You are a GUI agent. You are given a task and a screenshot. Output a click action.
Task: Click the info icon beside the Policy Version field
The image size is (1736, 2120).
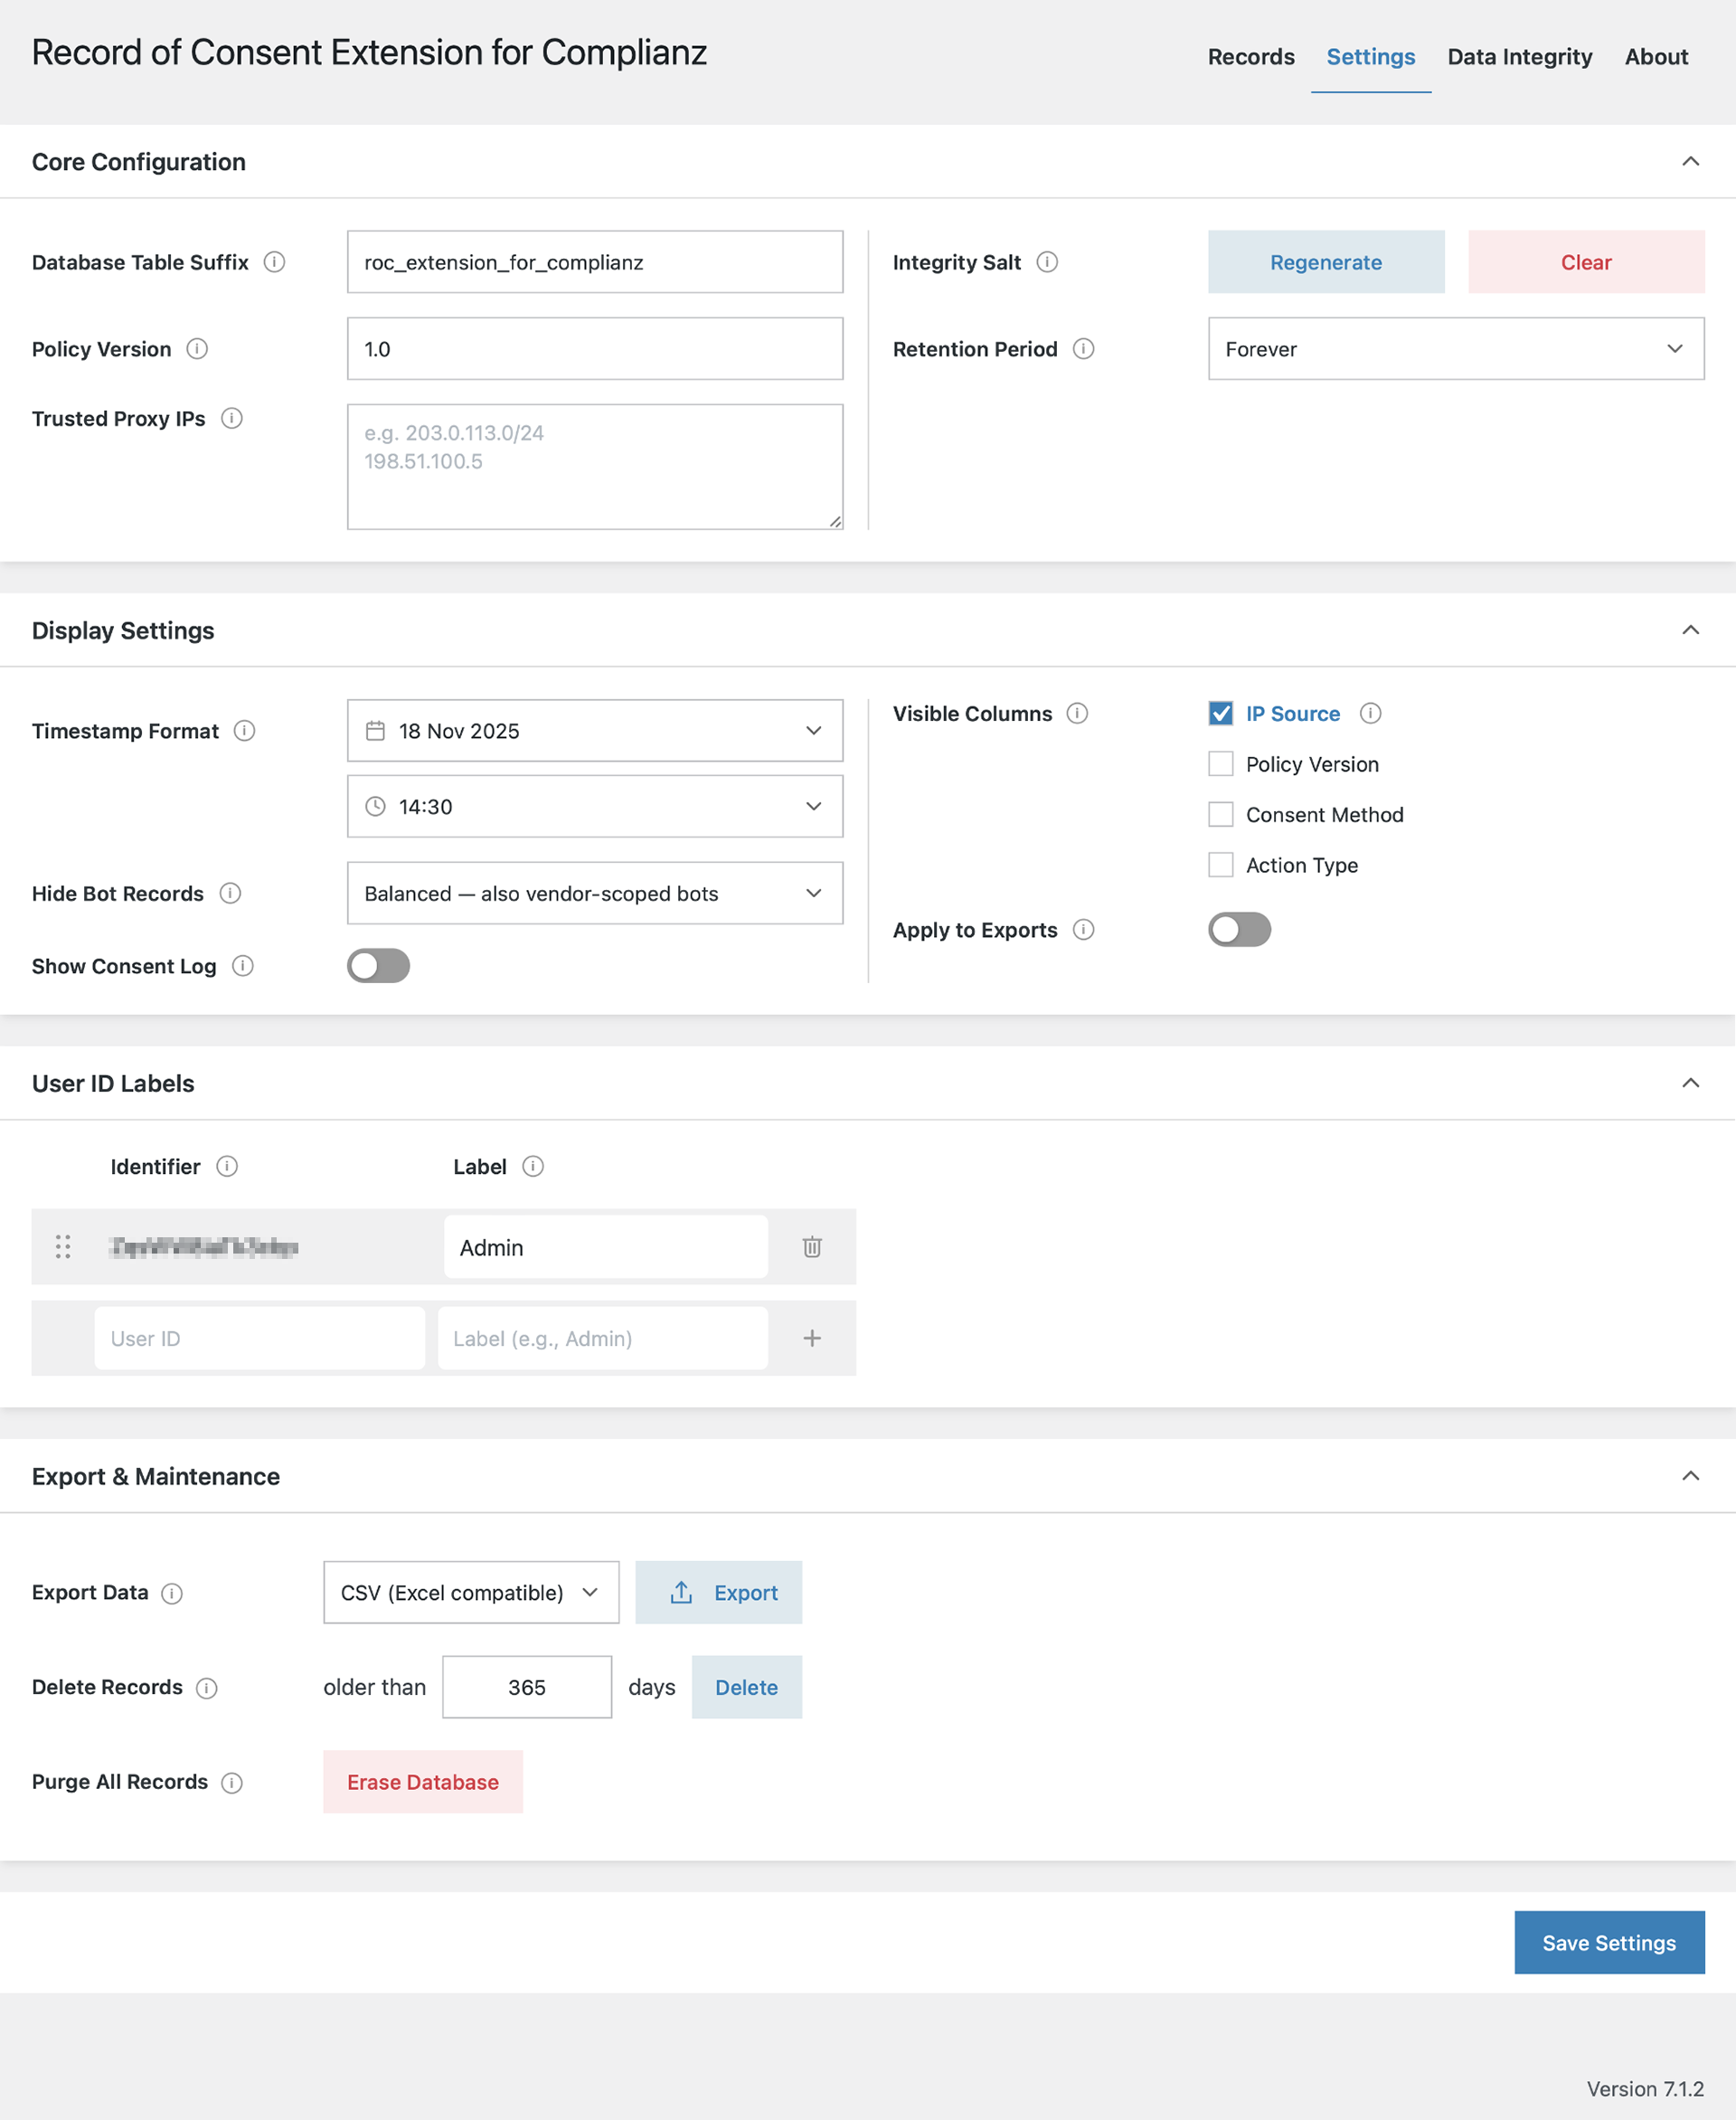(197, 348)
